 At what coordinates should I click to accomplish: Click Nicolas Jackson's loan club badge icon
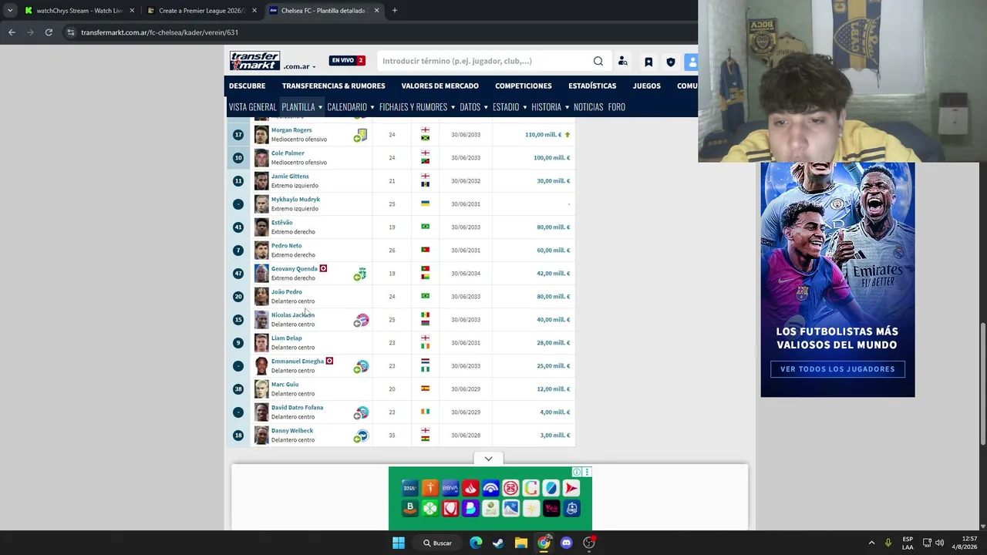coord(361,320)
